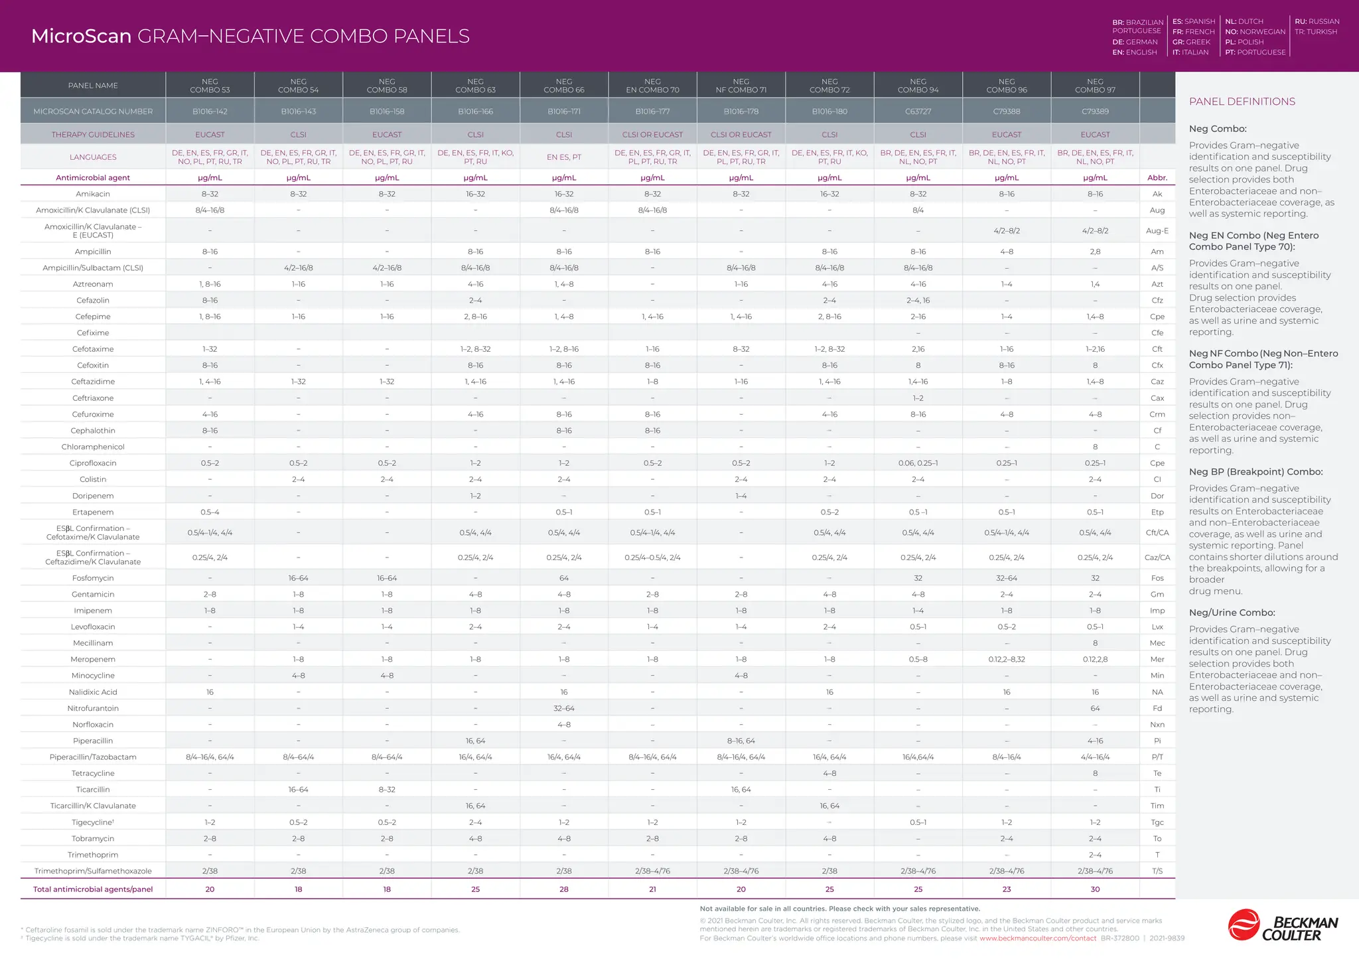
Task: Select the Neg/Urine Combo heading
Action: [1232, 613]
